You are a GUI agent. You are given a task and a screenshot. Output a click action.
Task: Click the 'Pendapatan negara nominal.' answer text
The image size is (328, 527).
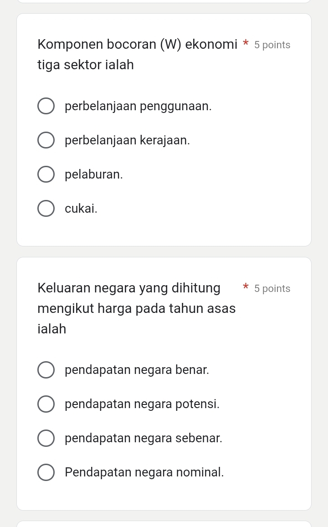click(x=144, y=472)
